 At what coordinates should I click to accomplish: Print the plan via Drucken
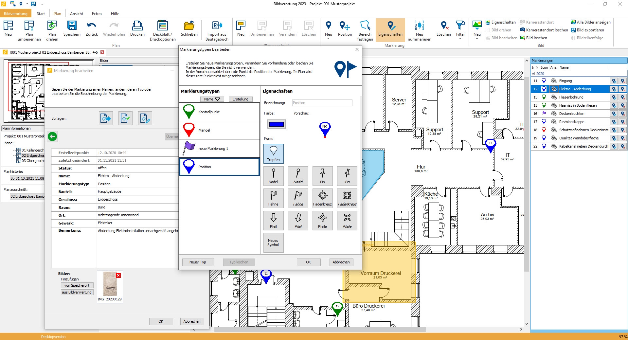(137, 29)
